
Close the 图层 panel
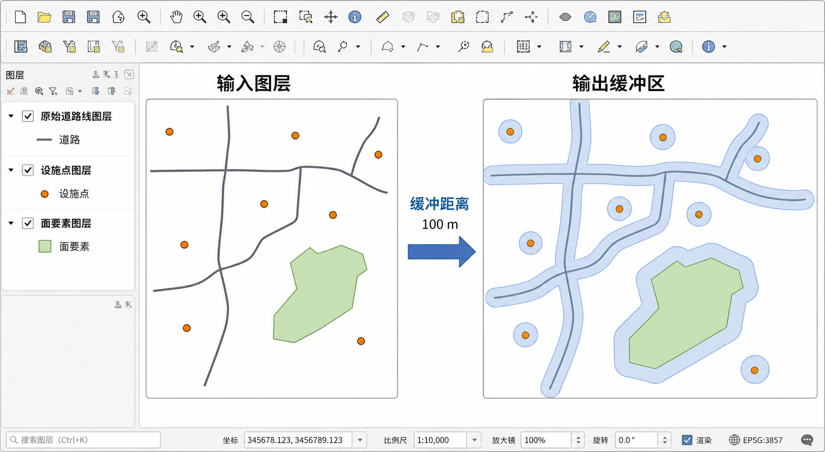129,74
